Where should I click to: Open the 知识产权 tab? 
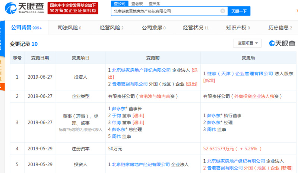(x=238, y=28)
